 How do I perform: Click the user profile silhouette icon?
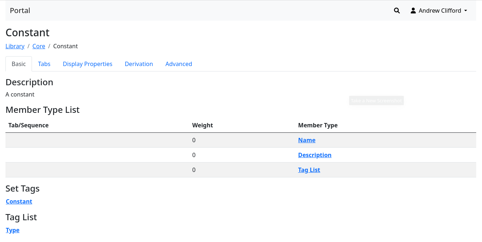point(413,11)
